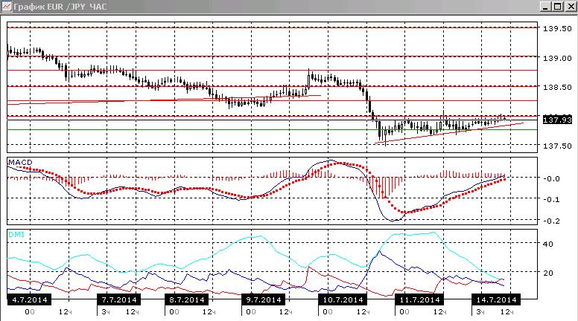
Task: Click the 139.00 price axis label
Action: pos(557,58)
